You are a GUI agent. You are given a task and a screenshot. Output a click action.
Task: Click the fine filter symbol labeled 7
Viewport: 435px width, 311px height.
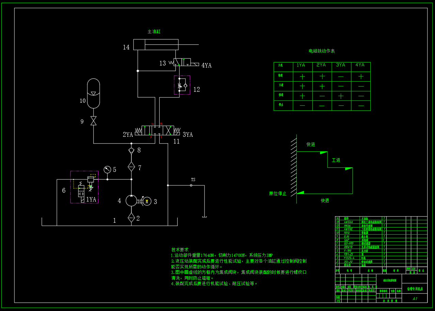click(x=131, y=167)
